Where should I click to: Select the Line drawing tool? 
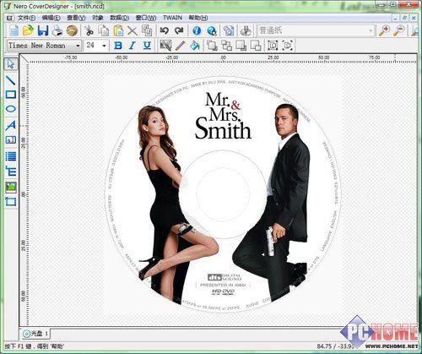coord(11,80)
